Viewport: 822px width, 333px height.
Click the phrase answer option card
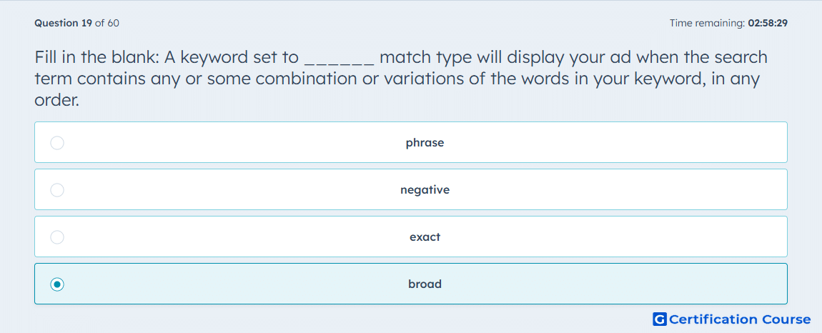point(411,142)
